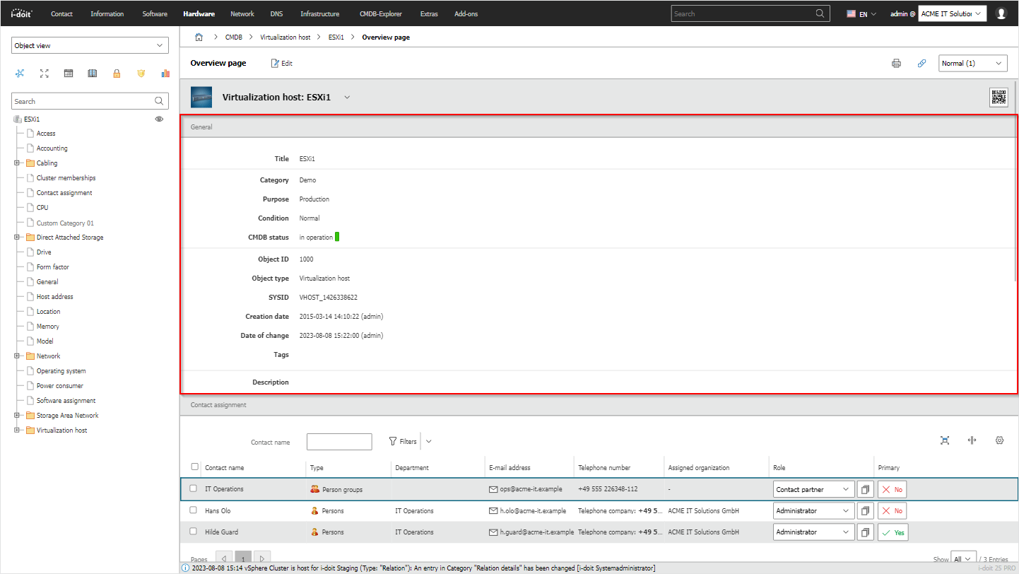Expand chevron beside Virtualization host: ESXi1
This screenshot has height=574, width=1019.
(347, 98)
